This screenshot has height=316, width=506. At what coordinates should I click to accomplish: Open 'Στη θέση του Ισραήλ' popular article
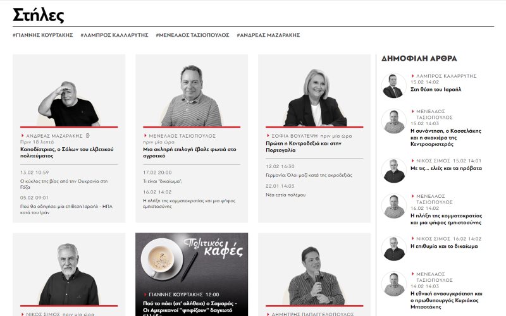pyautogui.click(x=436, y=89)
